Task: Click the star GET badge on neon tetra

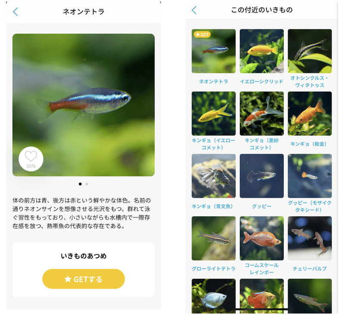Action: tap(202, 35)
